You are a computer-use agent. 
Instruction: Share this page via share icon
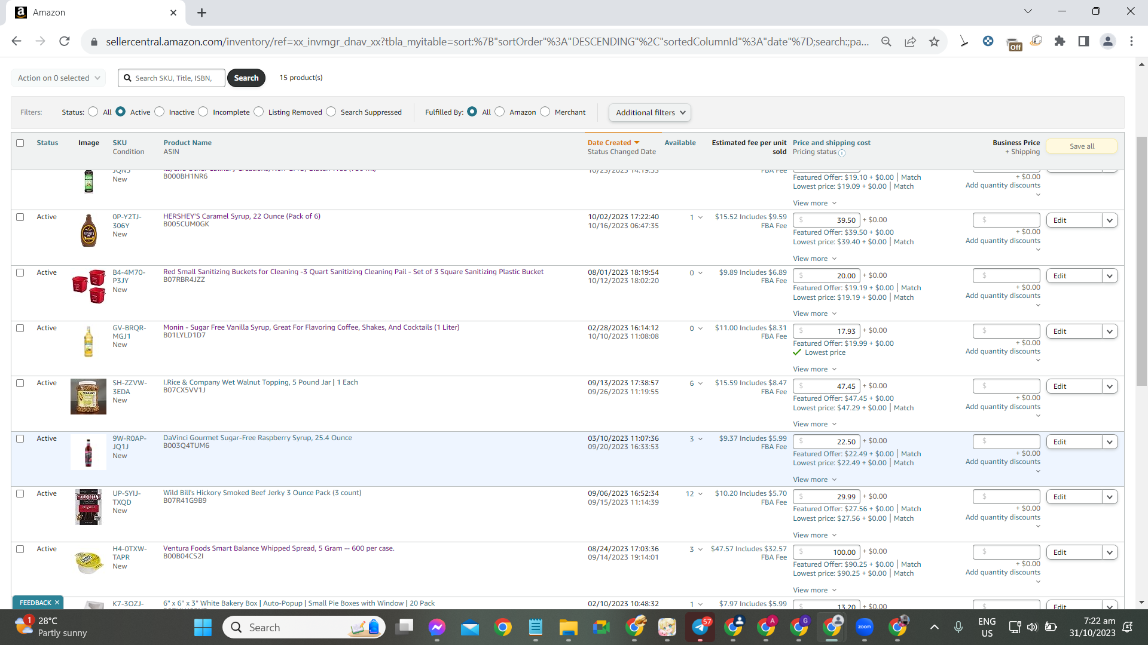click(910, 41)
